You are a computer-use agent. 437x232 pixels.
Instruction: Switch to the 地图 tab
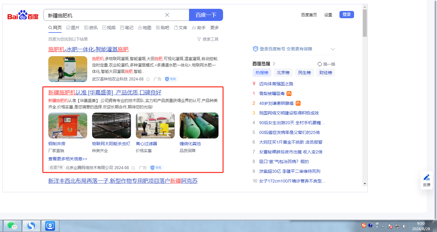145,28
